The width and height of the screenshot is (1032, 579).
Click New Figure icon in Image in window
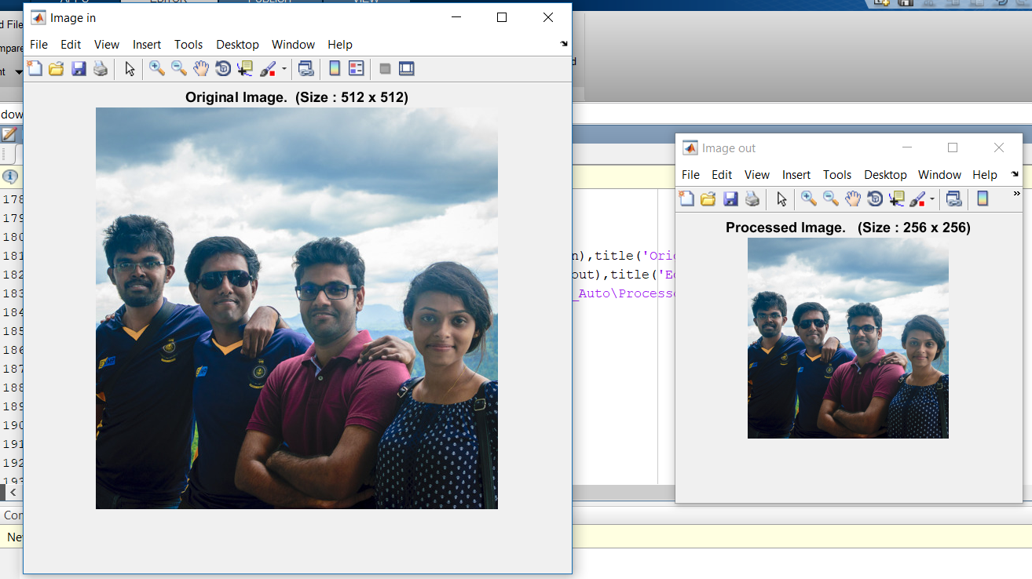[x=35, y=69]
